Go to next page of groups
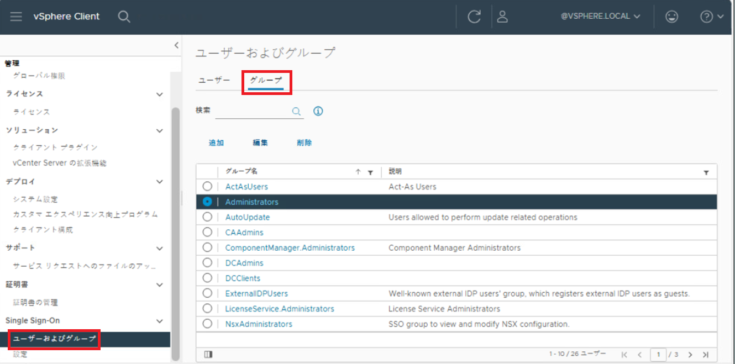735x364 pixels. [x=690, y=355]
